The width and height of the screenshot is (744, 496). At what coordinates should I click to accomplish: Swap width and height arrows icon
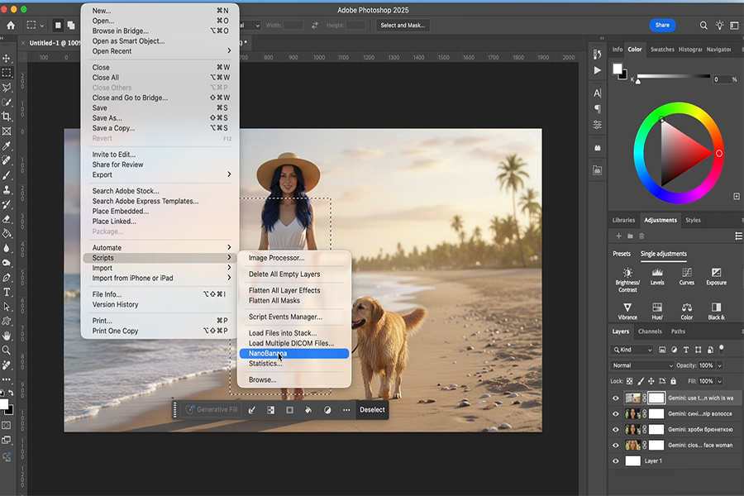tap(315, 25)
